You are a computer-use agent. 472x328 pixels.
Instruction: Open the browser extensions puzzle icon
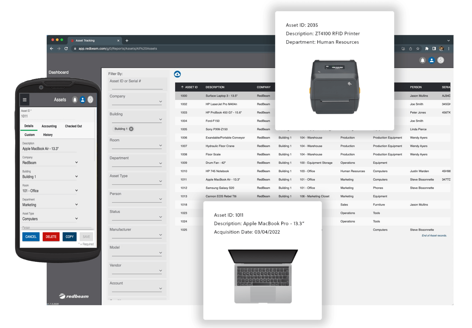pos(427,49)
